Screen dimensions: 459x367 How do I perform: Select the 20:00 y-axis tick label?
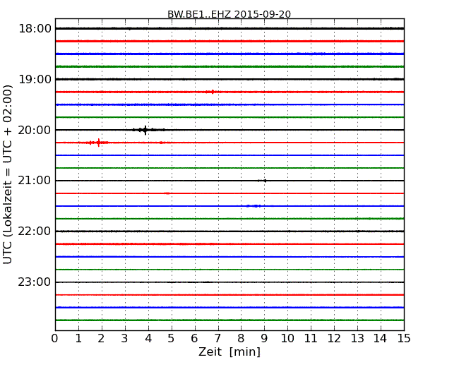(x=35, y=130)
